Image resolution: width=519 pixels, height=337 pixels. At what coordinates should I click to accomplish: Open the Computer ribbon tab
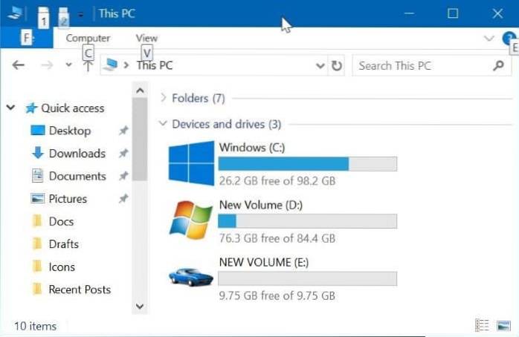tap(88, 38)
